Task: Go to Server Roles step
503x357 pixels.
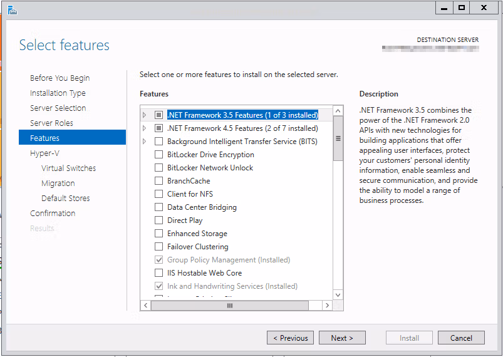Action: (51, 123)
